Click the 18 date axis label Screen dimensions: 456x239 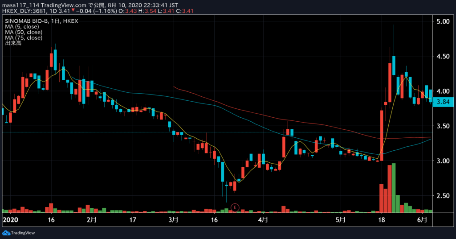(x=381, y=220)
